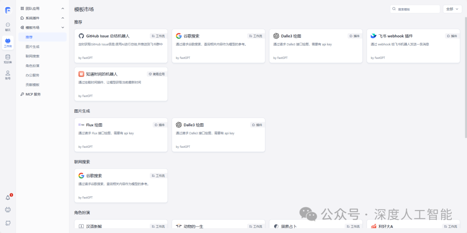Click the 角色扮演 section heading in main area
The image size is (467, 233).
coord(82,213)
